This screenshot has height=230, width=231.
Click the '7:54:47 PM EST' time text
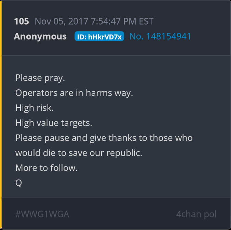122,21
